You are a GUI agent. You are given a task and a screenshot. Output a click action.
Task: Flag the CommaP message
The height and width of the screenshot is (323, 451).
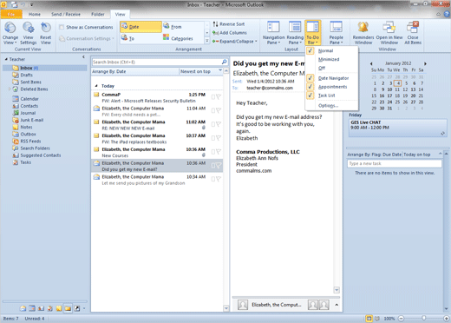pyautogui.click(x=219, y=97)
